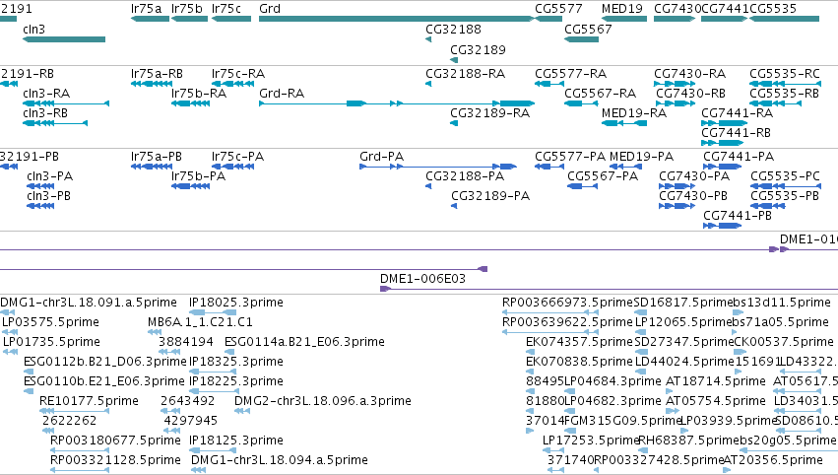Click the MED19-RA transcript label
The height and width of the screenshot is (475, 838).
634,113
